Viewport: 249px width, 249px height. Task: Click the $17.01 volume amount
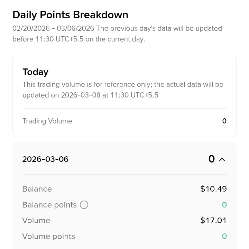[213, 220]
